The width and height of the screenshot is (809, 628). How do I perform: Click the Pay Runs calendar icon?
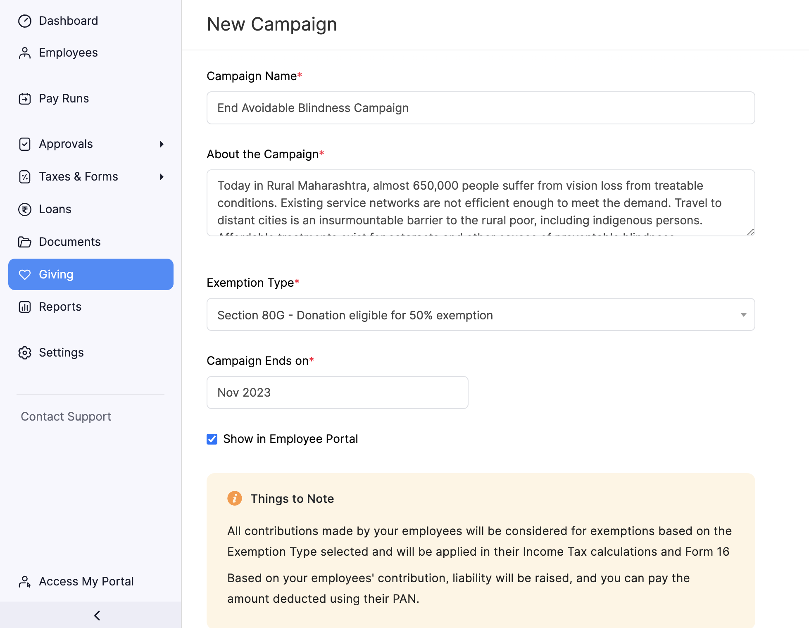(25, 99)
